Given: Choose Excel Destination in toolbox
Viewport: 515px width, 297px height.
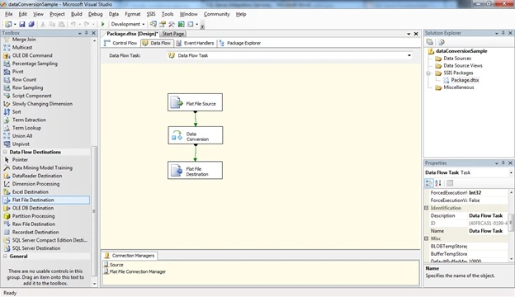Looking at the screenshot, I should click(31, 191).
